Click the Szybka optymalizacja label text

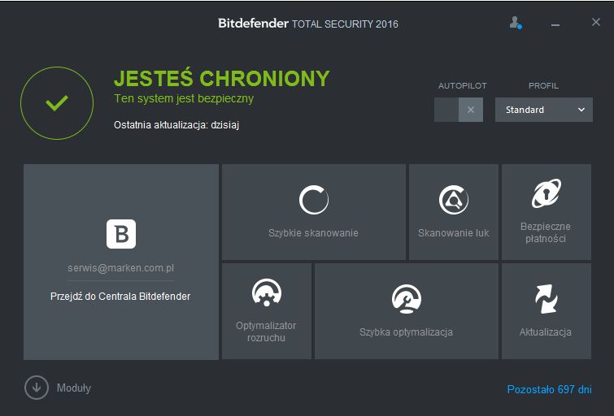406,332
